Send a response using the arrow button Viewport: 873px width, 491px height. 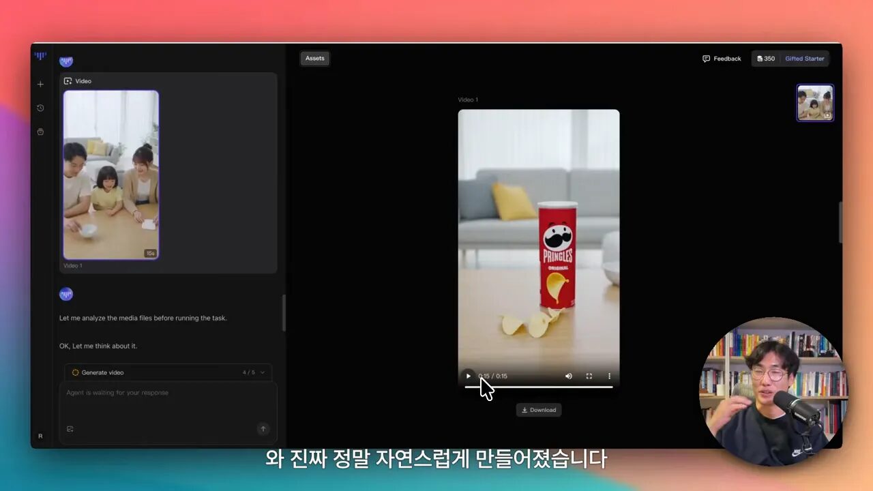(x=263, y=429)
